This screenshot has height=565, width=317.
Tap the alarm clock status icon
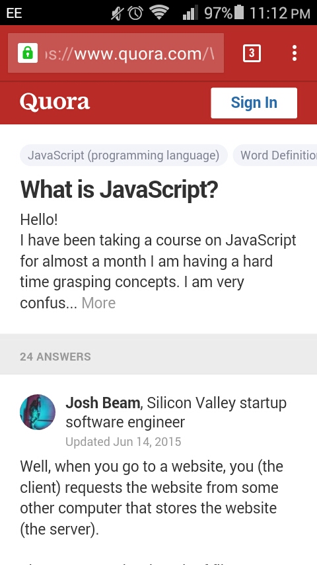[x=135, y=13]
